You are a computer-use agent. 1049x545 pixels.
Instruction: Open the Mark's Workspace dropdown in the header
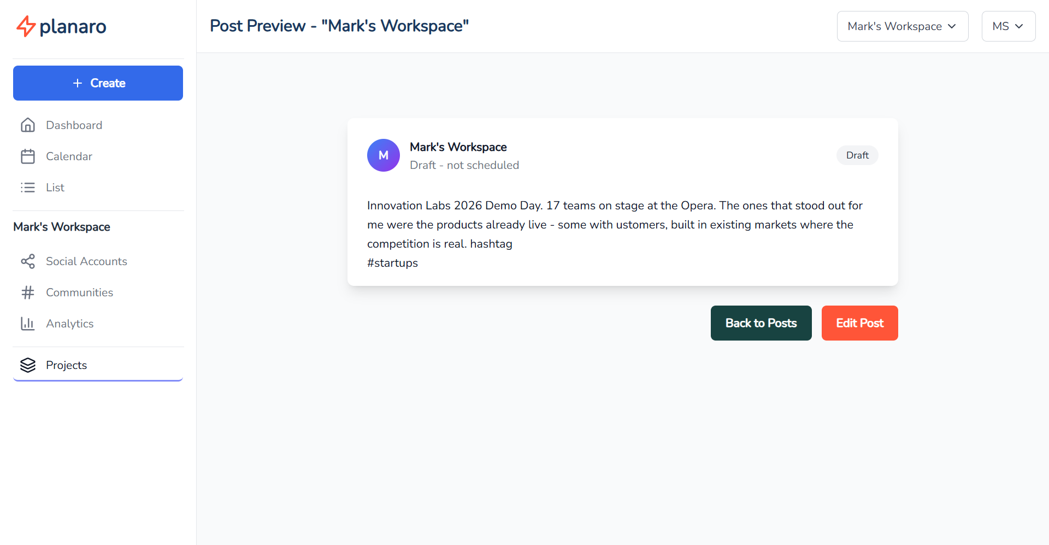(903, 26)
